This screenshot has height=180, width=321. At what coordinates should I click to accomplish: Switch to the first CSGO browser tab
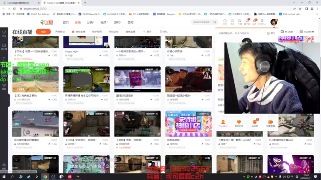(x=21, y=3)
